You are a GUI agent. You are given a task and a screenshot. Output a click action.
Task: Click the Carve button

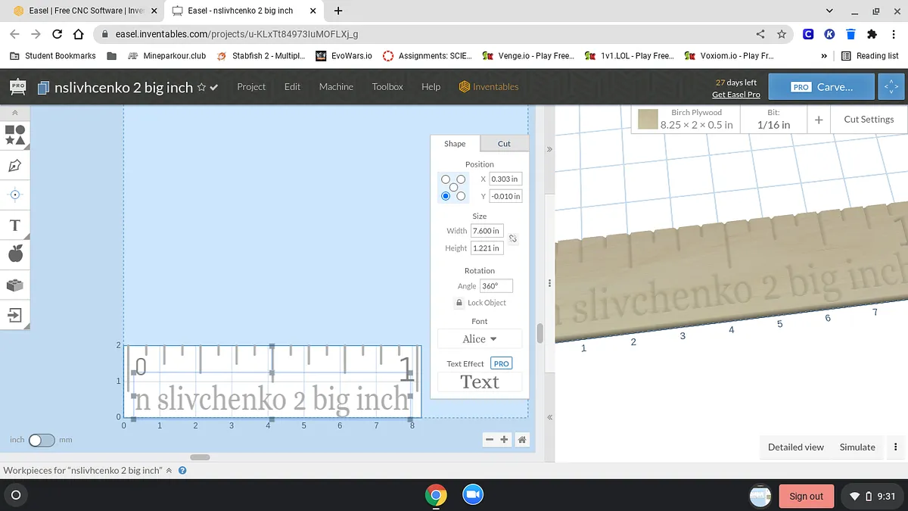pyautogui.click(x=821, y=87)
